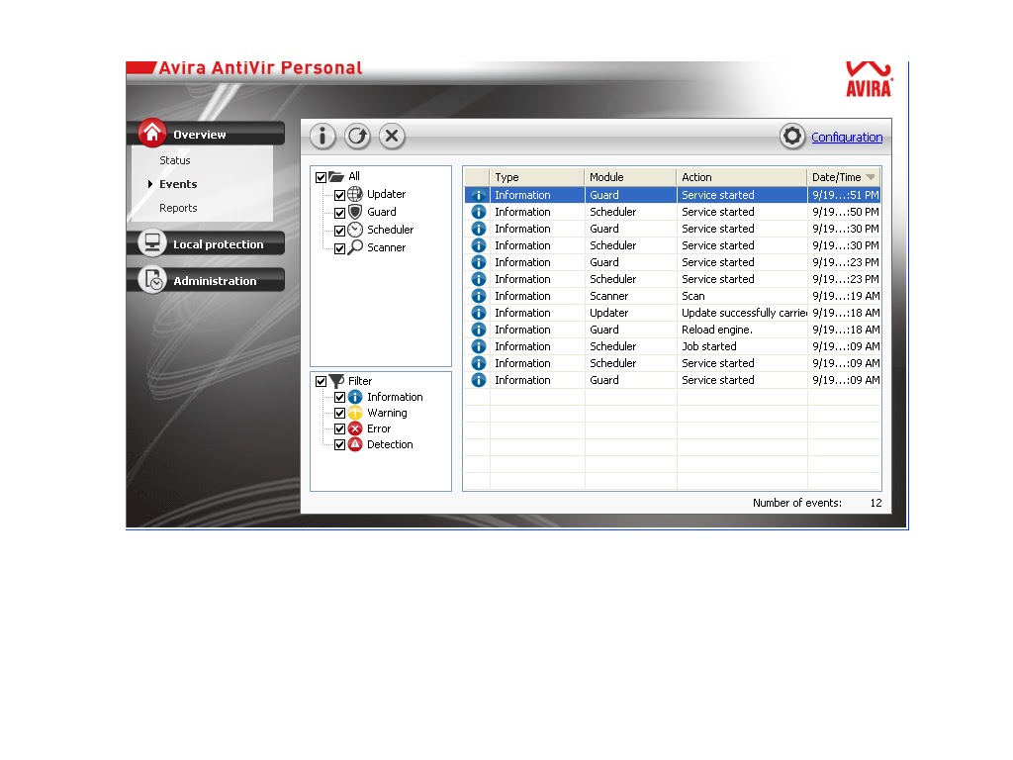Click the show event info toolbar icon
Image resolution: width=1013 pixels, height=760 pixels.
322,137
